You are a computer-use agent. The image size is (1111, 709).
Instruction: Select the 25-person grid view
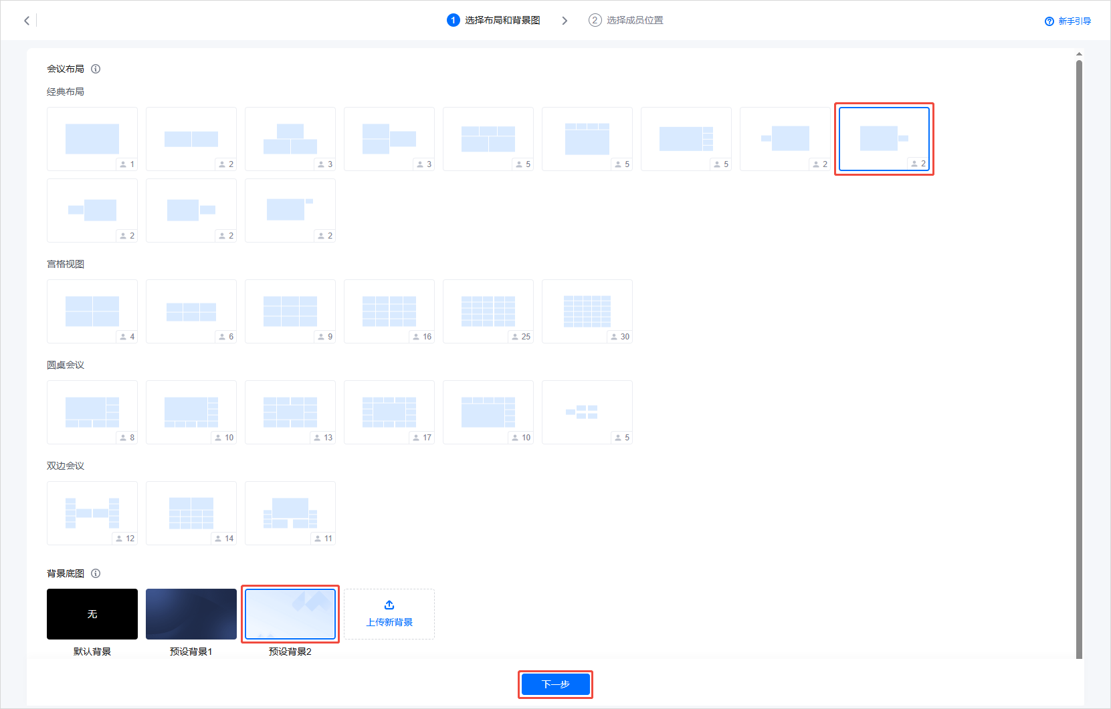tap(488, 311)
